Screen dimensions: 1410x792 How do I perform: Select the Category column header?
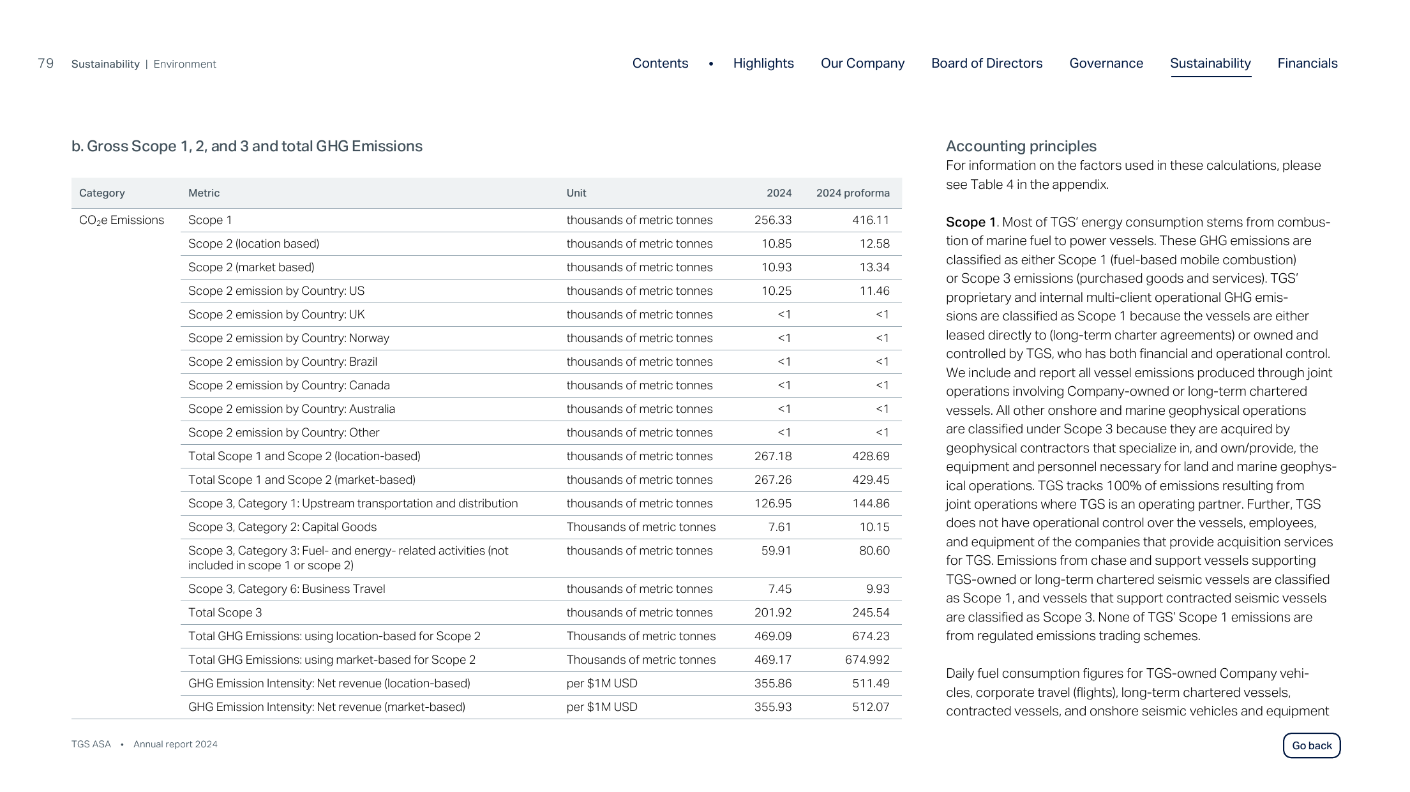coord(101,193)
